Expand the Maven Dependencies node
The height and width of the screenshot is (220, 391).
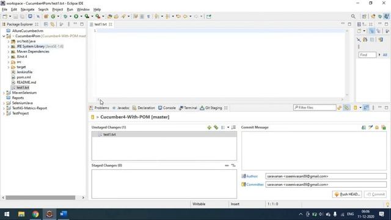click(x=9, y=51)
